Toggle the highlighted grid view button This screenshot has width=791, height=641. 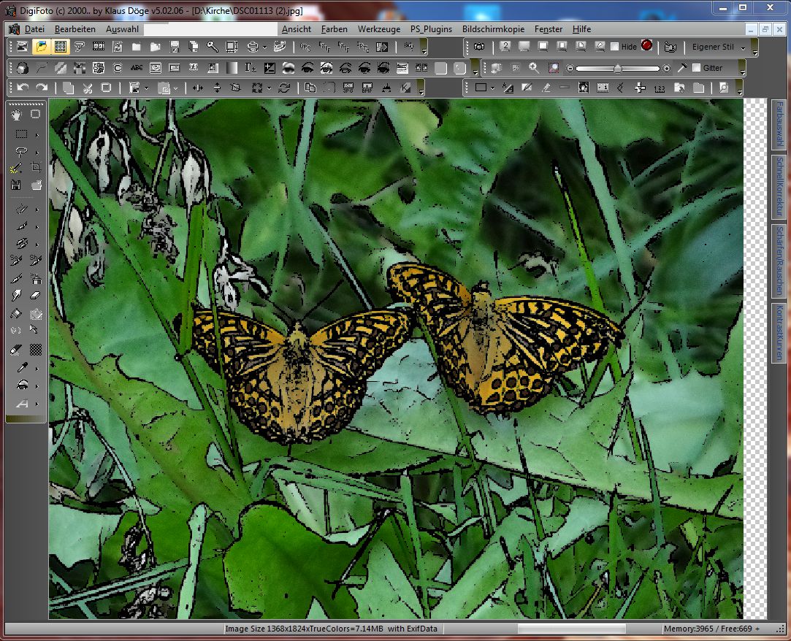coord(61,47)
